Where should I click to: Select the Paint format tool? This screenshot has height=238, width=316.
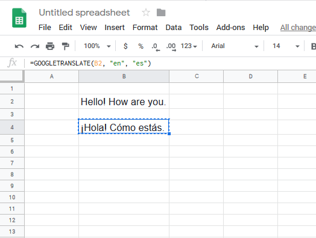click(x=65, y=46)
